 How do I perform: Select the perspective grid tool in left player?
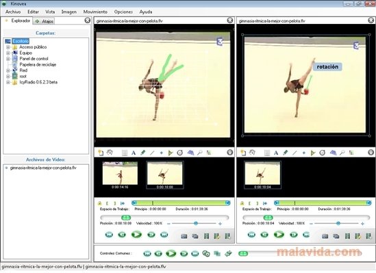pos(190,153)
